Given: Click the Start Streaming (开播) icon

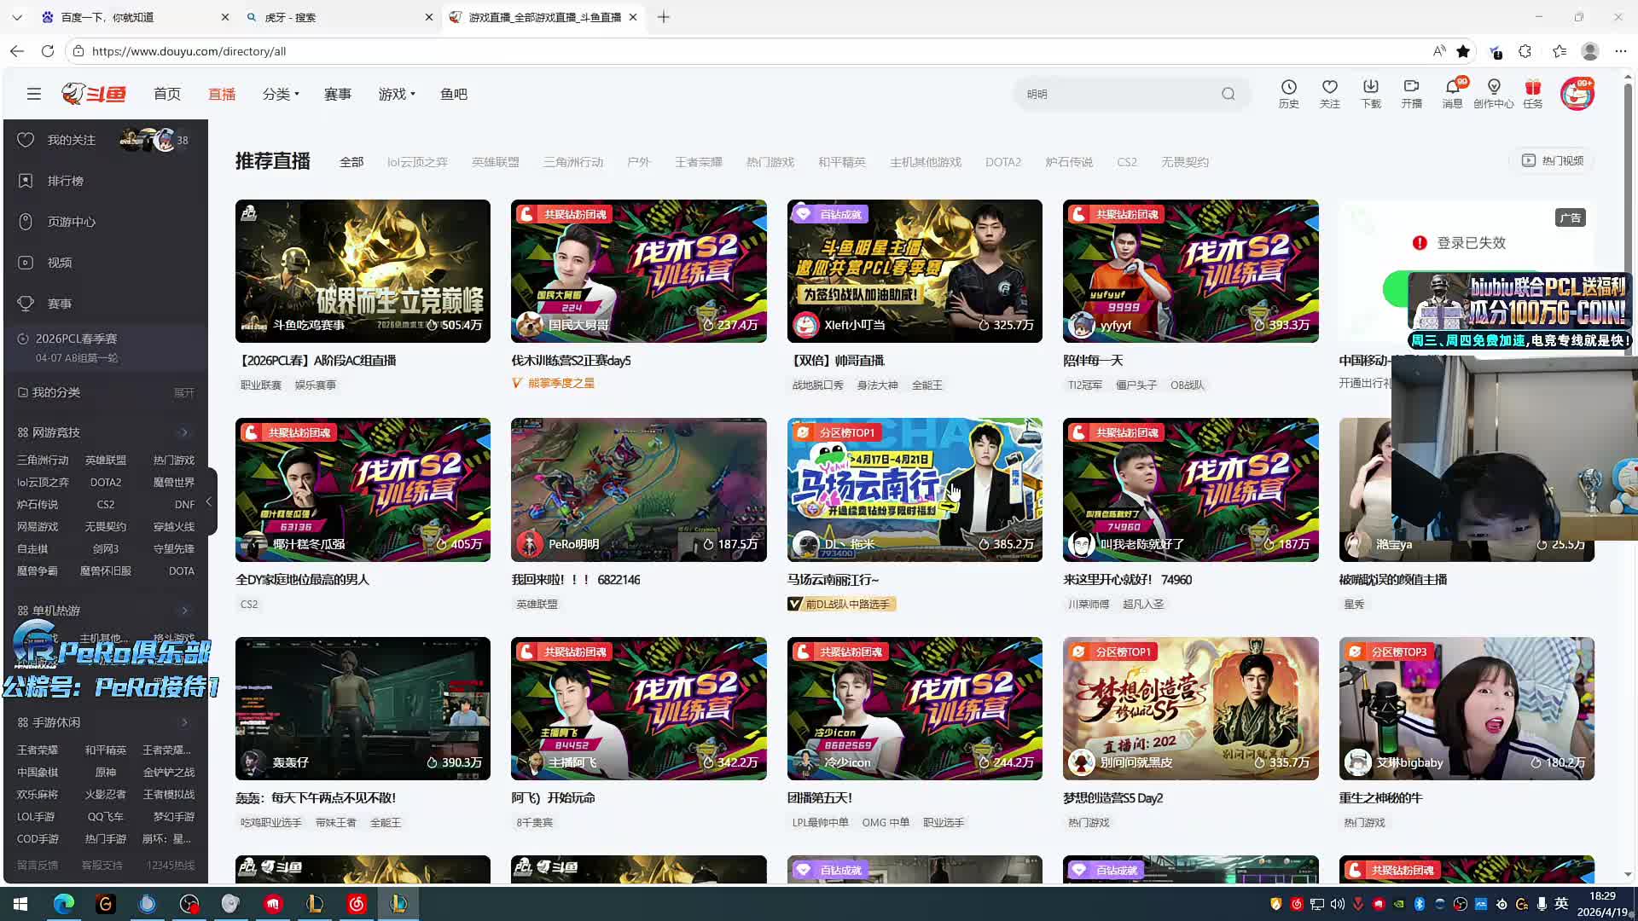Looking at the screenshot, I should click(1411, 88).
